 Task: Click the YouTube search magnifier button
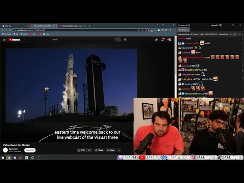click(118, 40)
